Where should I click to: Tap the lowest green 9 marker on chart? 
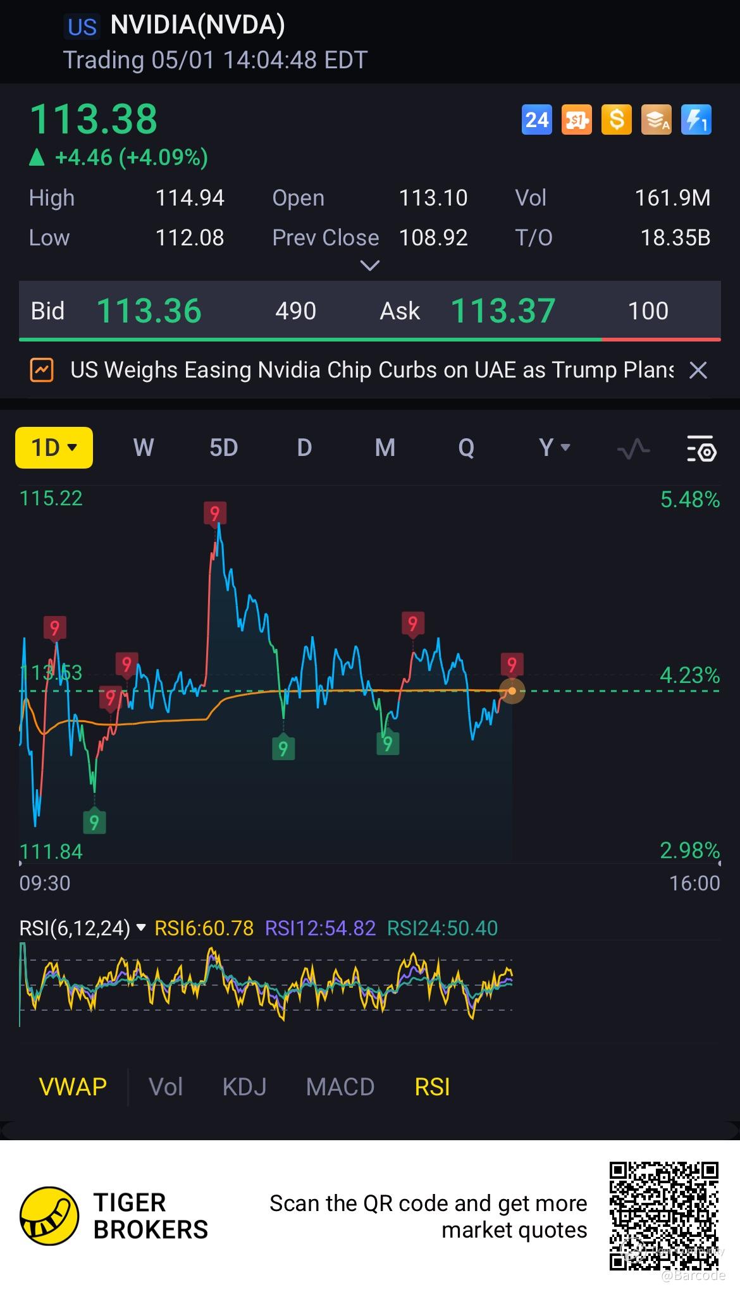coord(94,821)
